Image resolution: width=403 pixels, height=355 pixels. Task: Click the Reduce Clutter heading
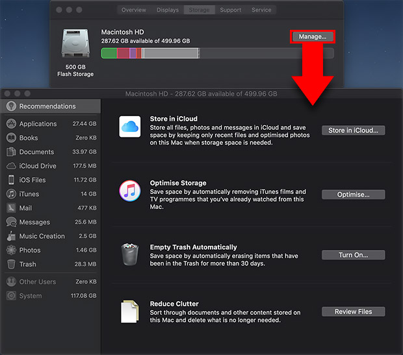174,304
